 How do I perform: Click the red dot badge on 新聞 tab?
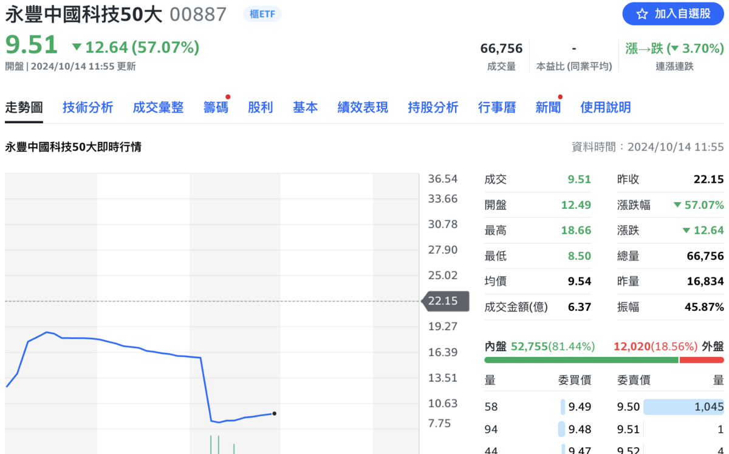pyautogui.click(x=560, y=95)
